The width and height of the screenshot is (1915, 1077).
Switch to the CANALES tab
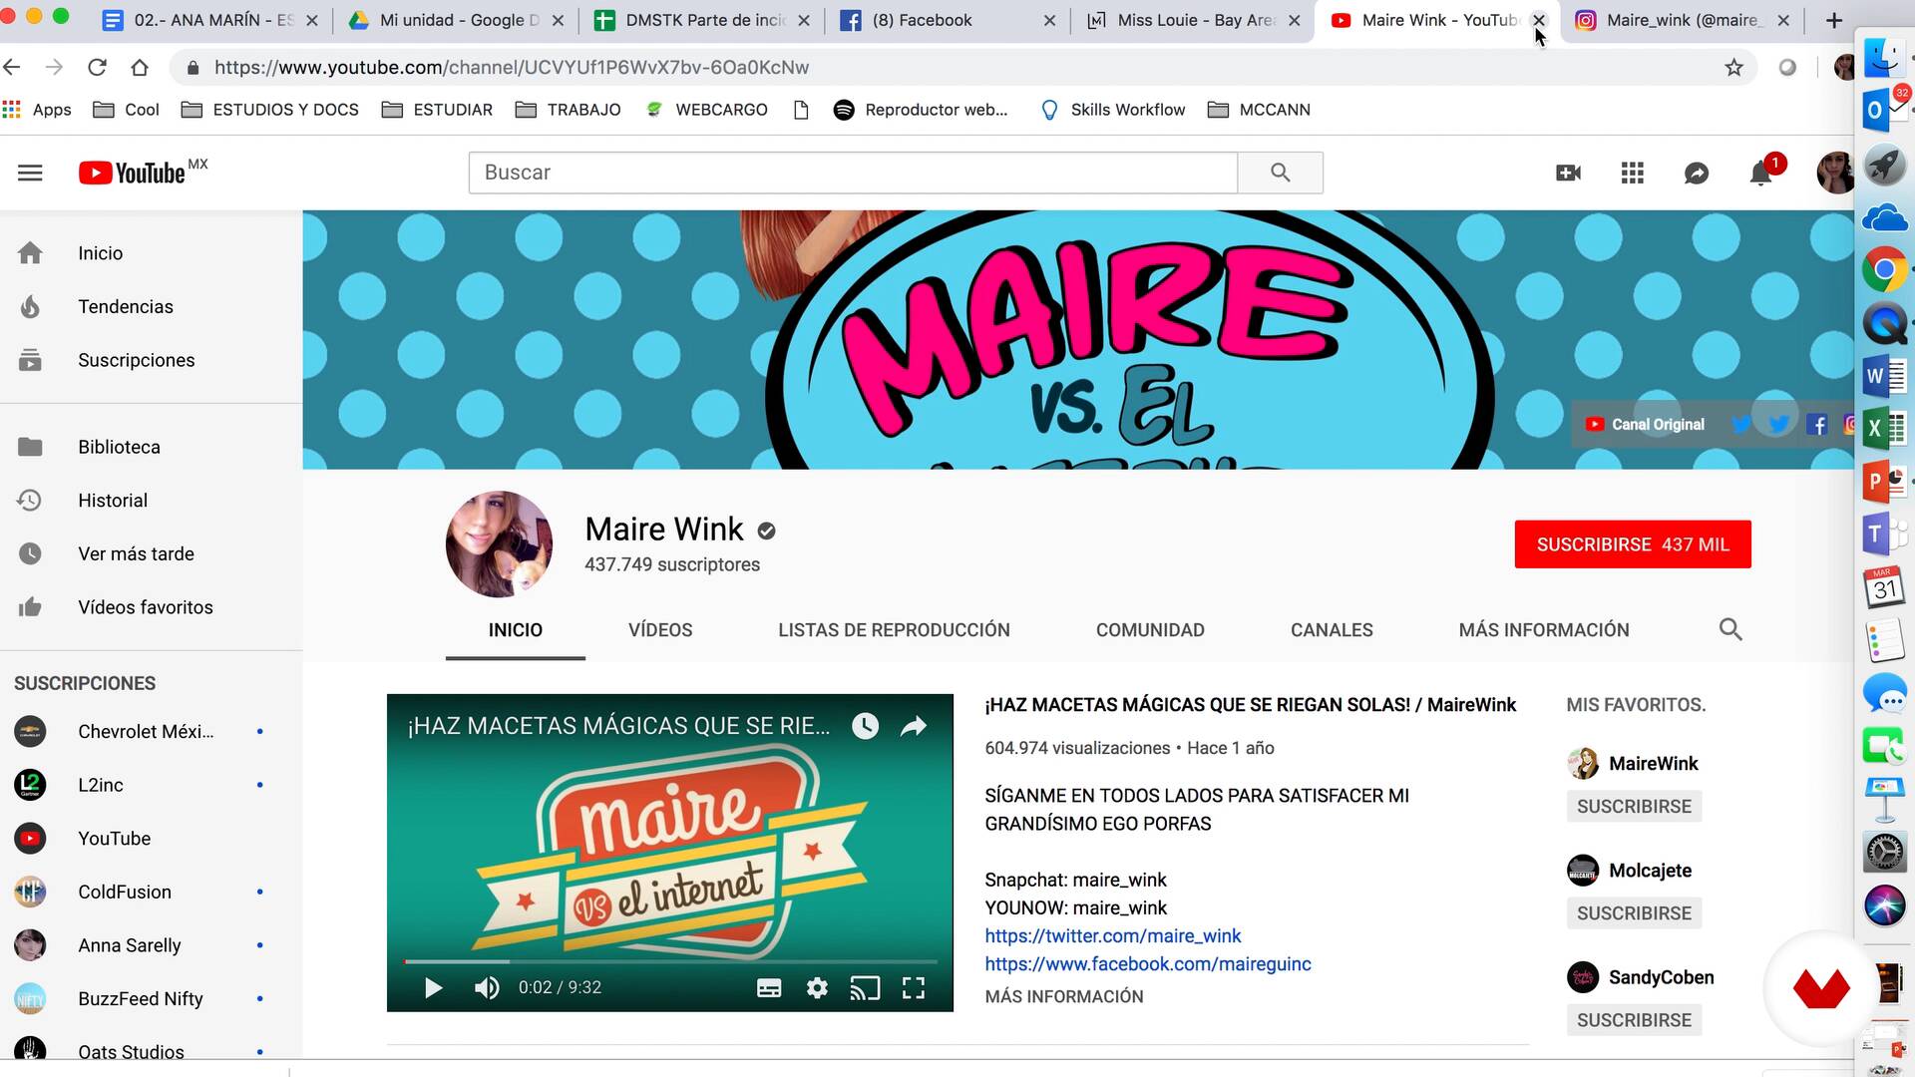pos(1332,630)
